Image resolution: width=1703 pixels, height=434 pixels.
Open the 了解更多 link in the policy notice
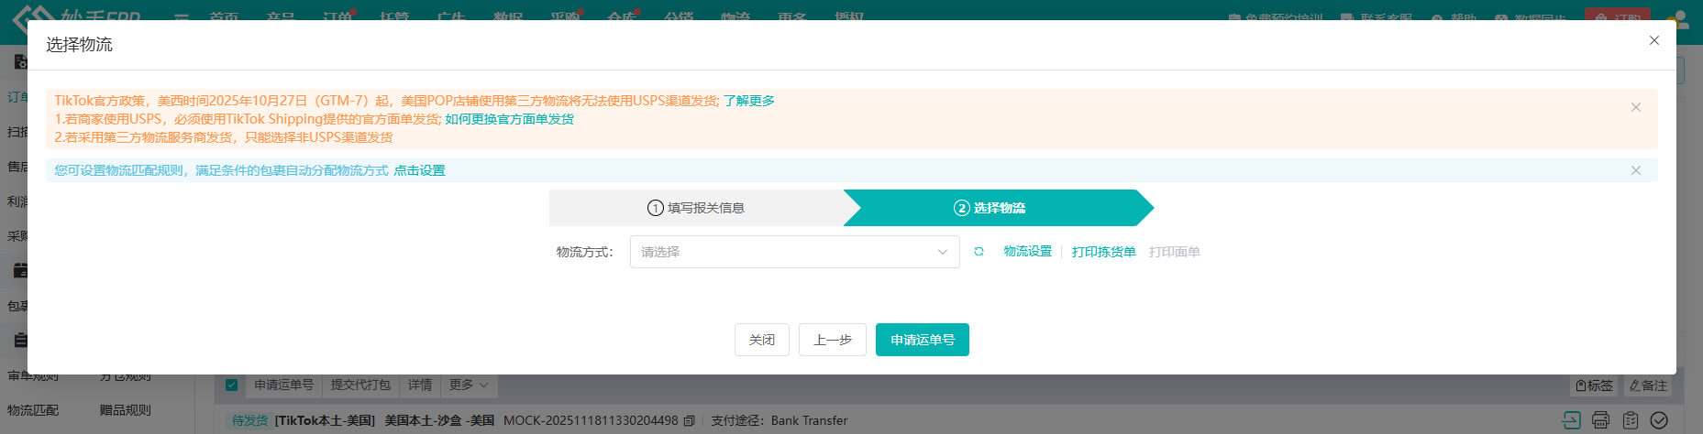(x=748, y=101)
